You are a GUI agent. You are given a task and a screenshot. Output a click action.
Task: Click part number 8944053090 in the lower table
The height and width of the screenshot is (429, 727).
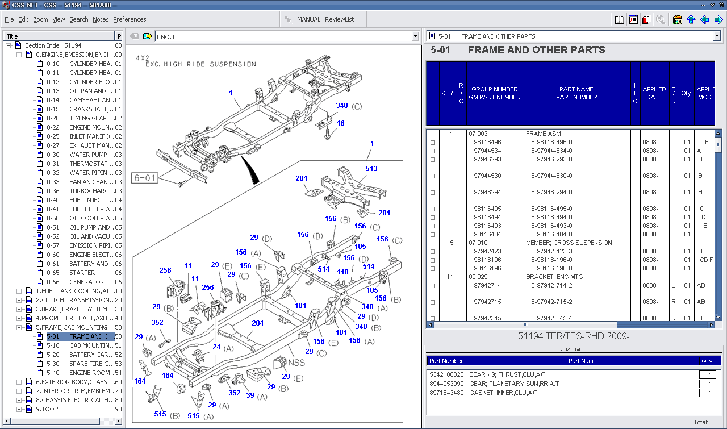point(448,384)
